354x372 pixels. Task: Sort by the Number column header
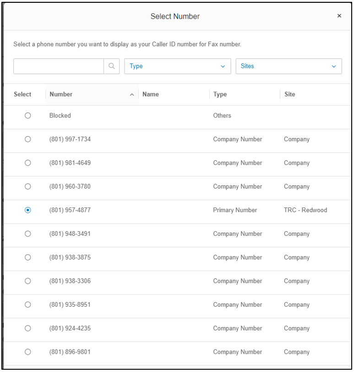point(61,94)
